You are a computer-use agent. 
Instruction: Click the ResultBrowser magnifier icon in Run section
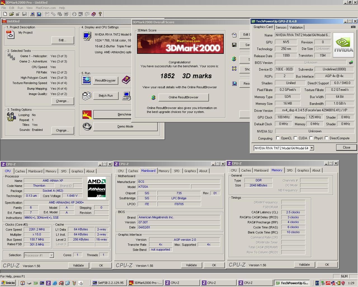tap(86, 80)
